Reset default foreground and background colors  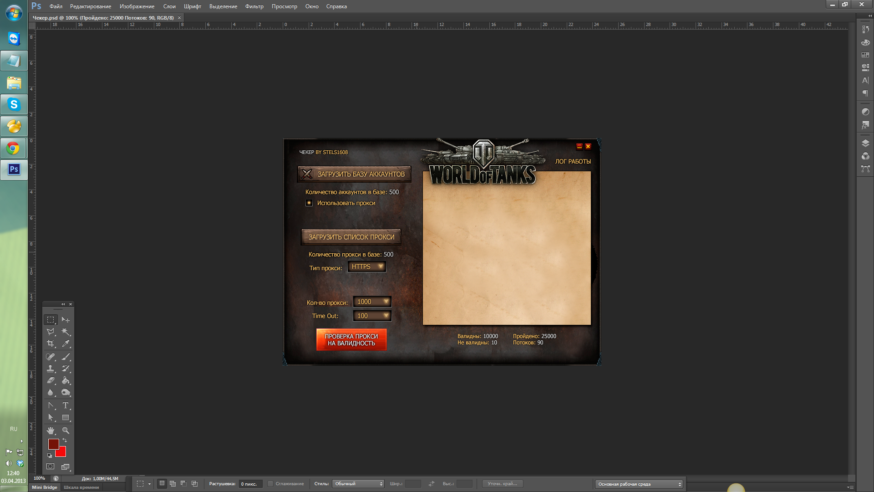[50, 455]
